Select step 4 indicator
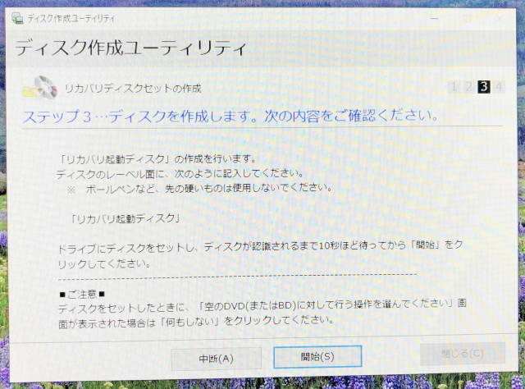The image size is (525, 389). coord(498,88)
